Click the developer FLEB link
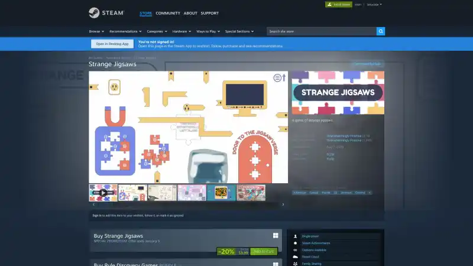 [331, 154]
